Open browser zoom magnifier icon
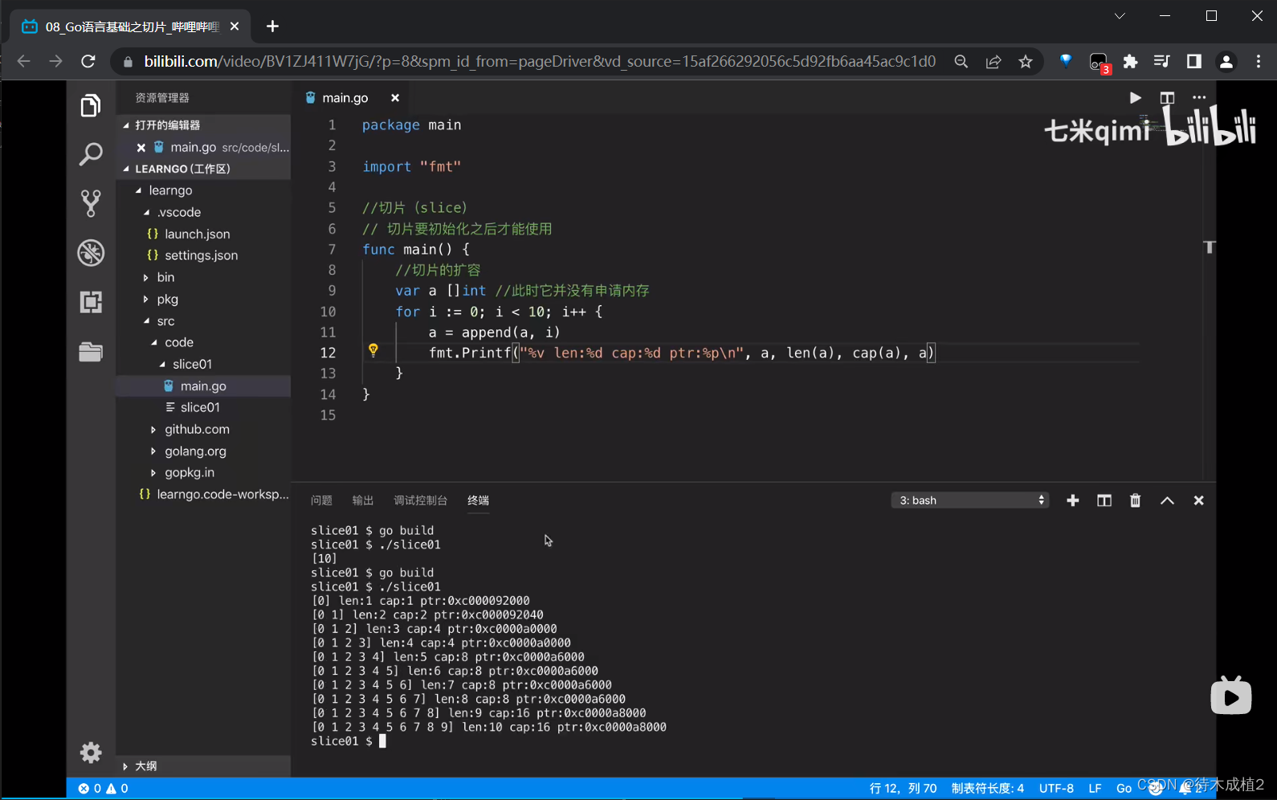This screenshot has height=800, width=1277. pyautogui.click(x=961, y=62)
